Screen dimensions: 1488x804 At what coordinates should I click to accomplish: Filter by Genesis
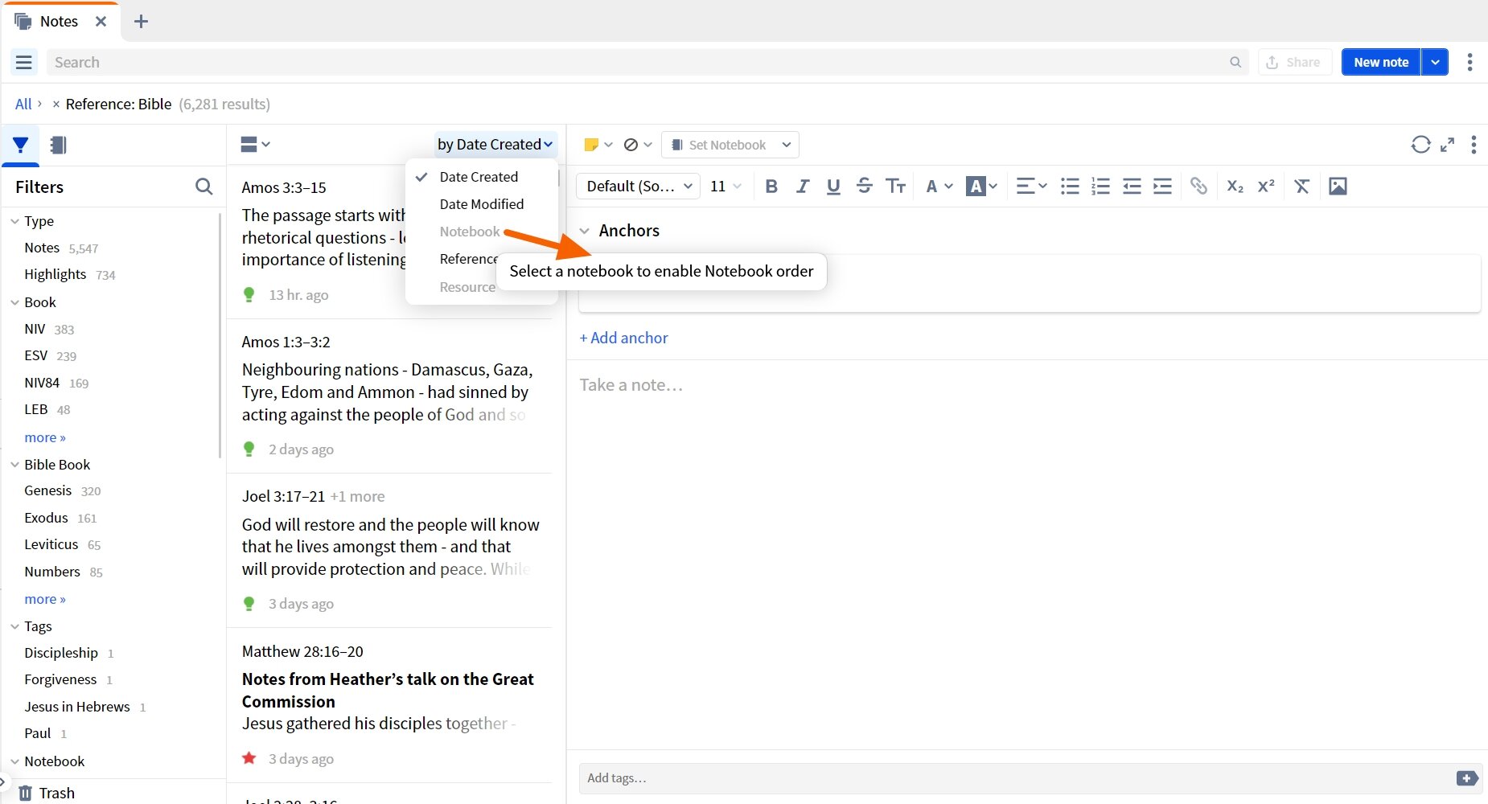(48, 490)
